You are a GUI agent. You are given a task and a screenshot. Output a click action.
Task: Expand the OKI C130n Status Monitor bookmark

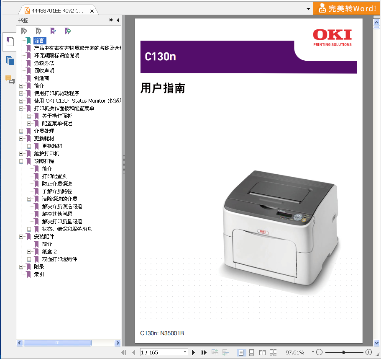point(21,101)
